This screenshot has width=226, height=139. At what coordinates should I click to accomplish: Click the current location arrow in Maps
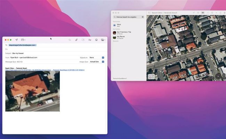[194, 13]
